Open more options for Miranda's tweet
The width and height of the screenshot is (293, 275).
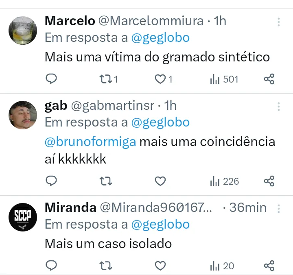pos(279,209)
